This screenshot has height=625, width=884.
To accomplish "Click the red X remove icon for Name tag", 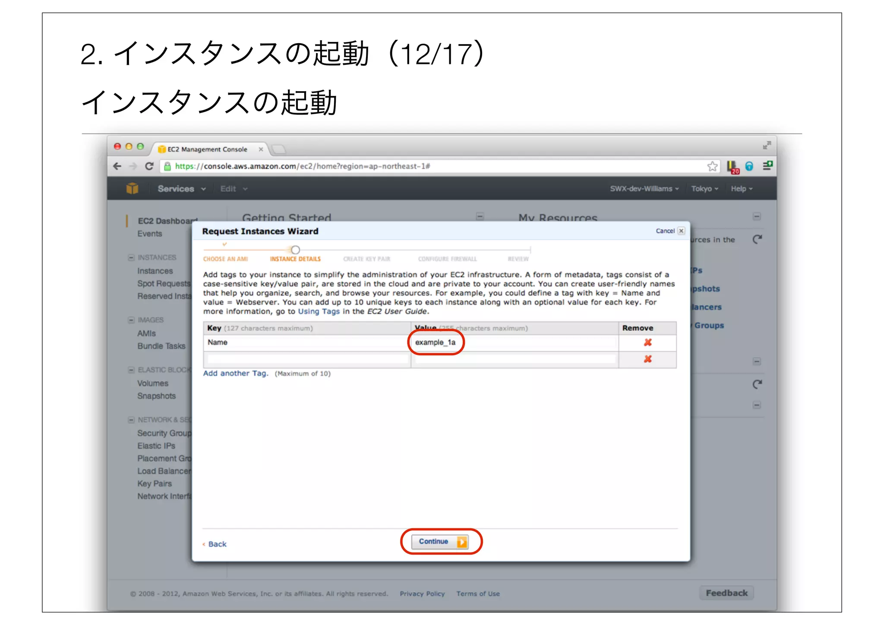I will pos(647,343).
